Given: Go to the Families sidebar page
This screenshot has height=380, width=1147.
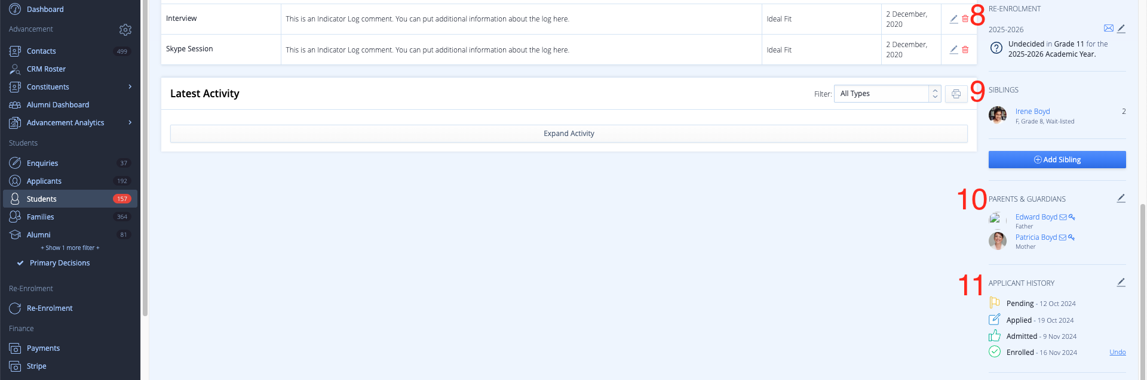Looking at the screenshot, I should (x=40, y=217).
